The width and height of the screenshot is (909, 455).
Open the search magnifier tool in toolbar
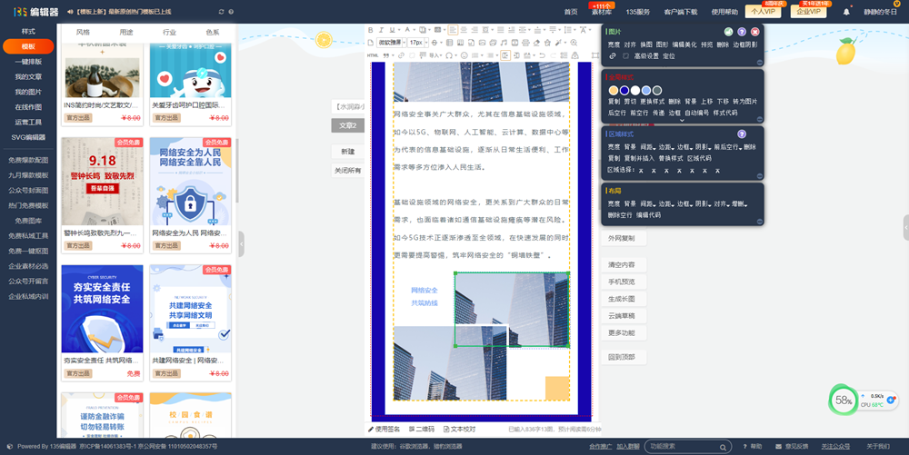574,43
